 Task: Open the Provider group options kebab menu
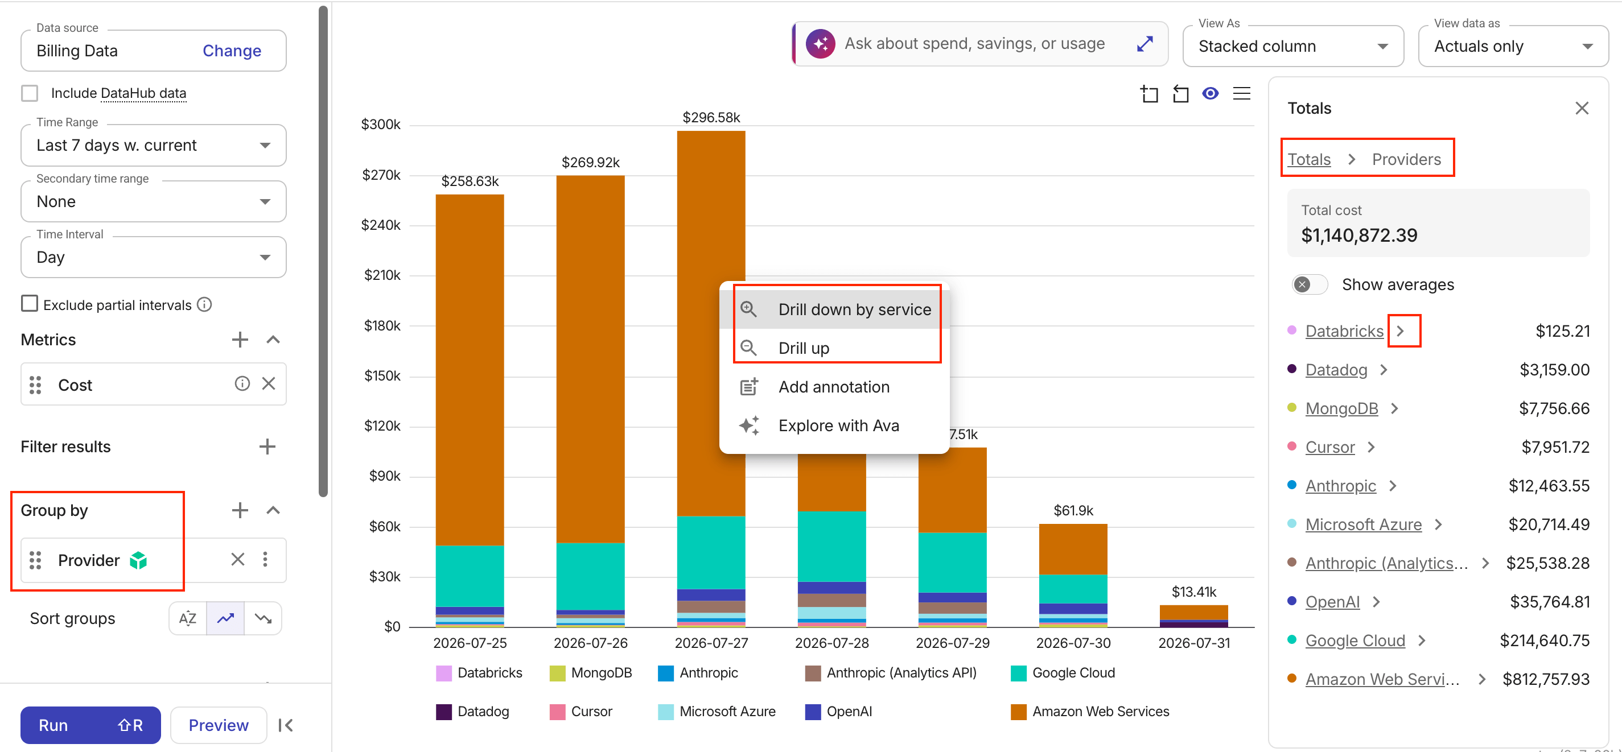265,559
